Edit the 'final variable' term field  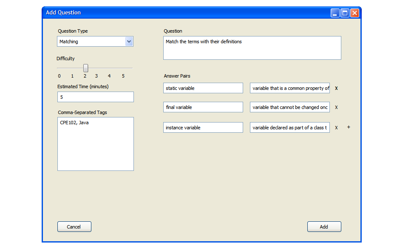coord(203,107)
